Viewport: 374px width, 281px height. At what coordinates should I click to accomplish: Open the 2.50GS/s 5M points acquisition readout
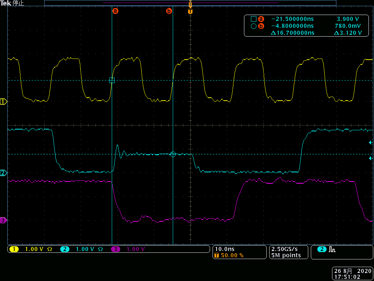288,252
